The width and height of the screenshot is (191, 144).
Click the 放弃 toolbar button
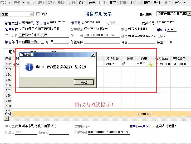pyautogui.click(x=92, y=3)
